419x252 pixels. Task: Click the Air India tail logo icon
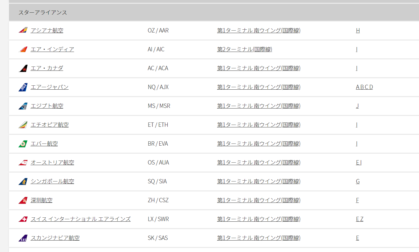23,49
